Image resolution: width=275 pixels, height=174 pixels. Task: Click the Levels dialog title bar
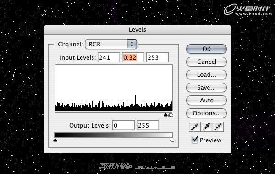pos(137,30)
